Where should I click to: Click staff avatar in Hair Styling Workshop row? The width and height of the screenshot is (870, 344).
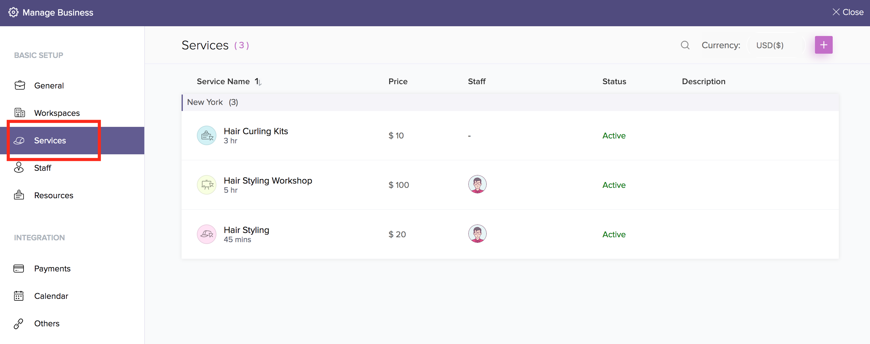477,184
